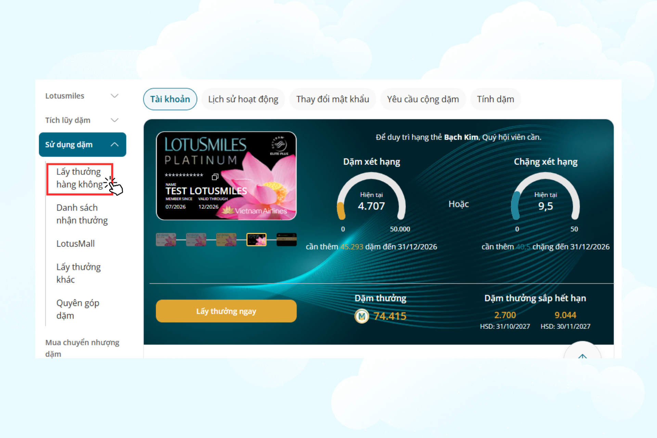Click the 07/2026 member since date
Screen dimensions: 657x438
click(176, 207)
